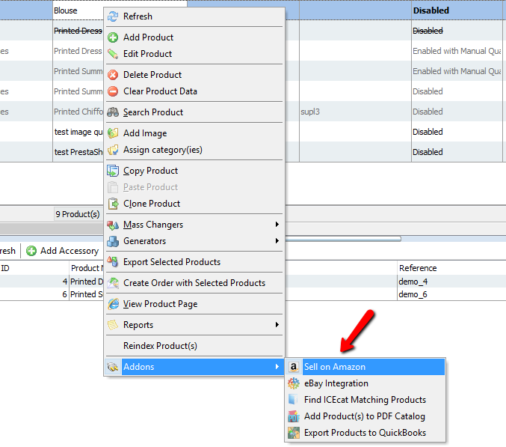Image resolution: width=506 pixels, height=447 pixels.
Task: Click the Refresh icon in context menu
Action: 113,16
